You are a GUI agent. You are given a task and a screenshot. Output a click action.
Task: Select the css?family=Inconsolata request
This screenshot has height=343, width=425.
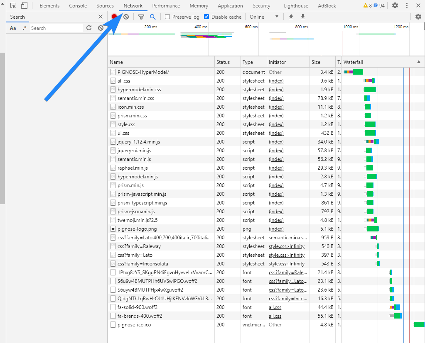(x=142, y=264)
